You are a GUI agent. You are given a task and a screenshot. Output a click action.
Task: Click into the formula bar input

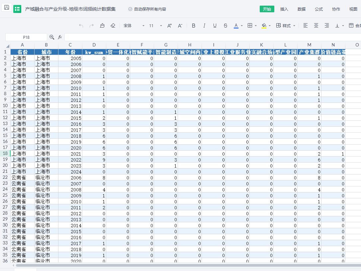point(213,37)
